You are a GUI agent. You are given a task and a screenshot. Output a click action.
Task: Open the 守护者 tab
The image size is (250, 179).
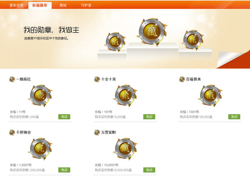pos(86,5)
